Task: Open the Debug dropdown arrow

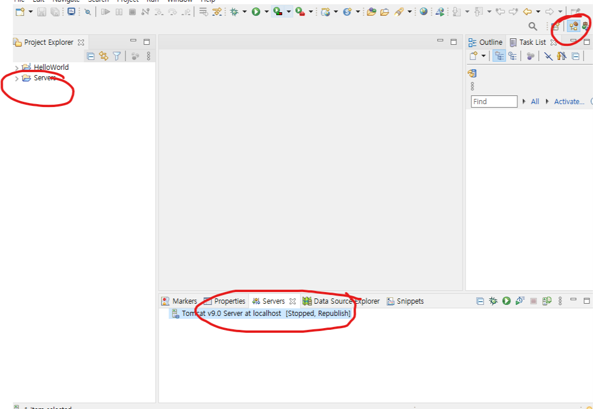Action: [244, 12]
